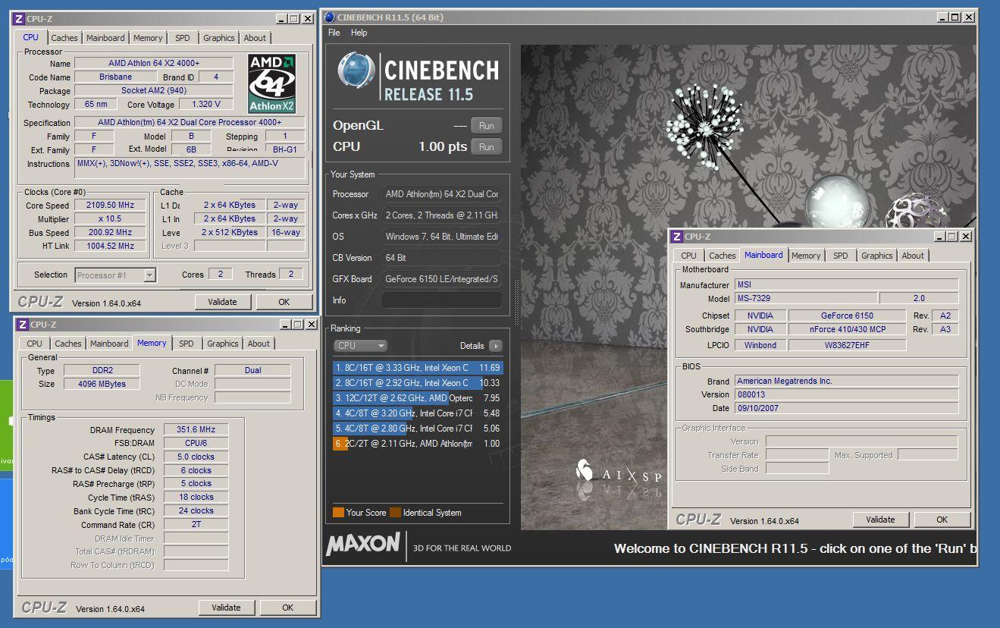Click the CPU-Z title icon in Mainboard window

coord(677,237)
